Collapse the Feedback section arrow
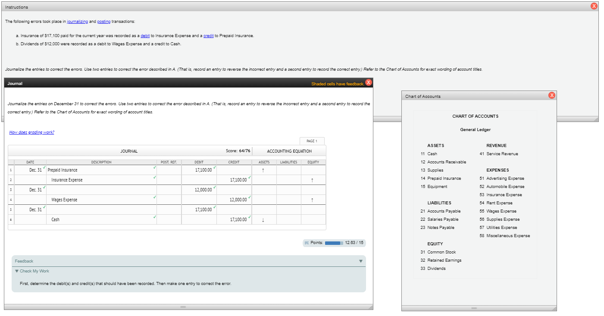The height and width of the screenshot is (316, 604). (x=361, y=261)
